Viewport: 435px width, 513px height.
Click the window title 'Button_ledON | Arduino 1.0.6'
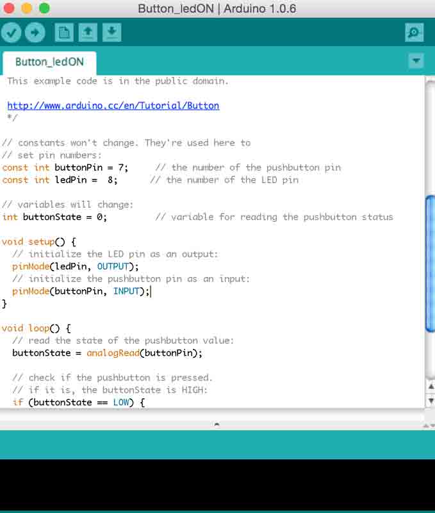point(217,8)
